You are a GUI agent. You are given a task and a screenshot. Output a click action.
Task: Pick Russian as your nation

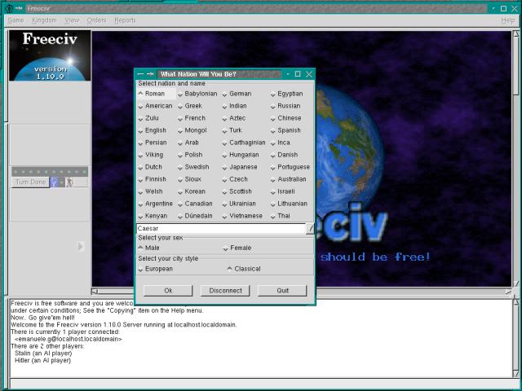(285, 106)
